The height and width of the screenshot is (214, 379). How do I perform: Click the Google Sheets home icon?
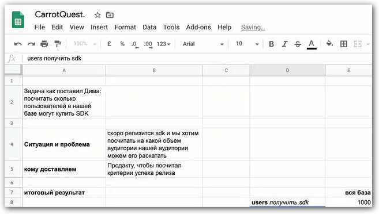pos(18,20)
